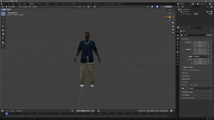Toggle lock on Location X field
Image resolution: width=214 pixels, height=120 pixels.
[x=209, y=42]
